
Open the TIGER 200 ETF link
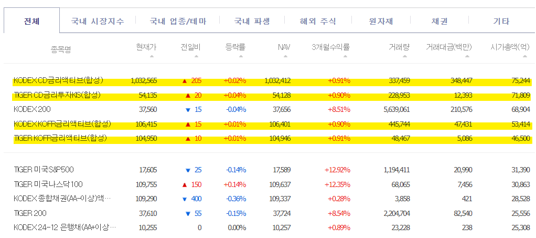pos(30,213)
